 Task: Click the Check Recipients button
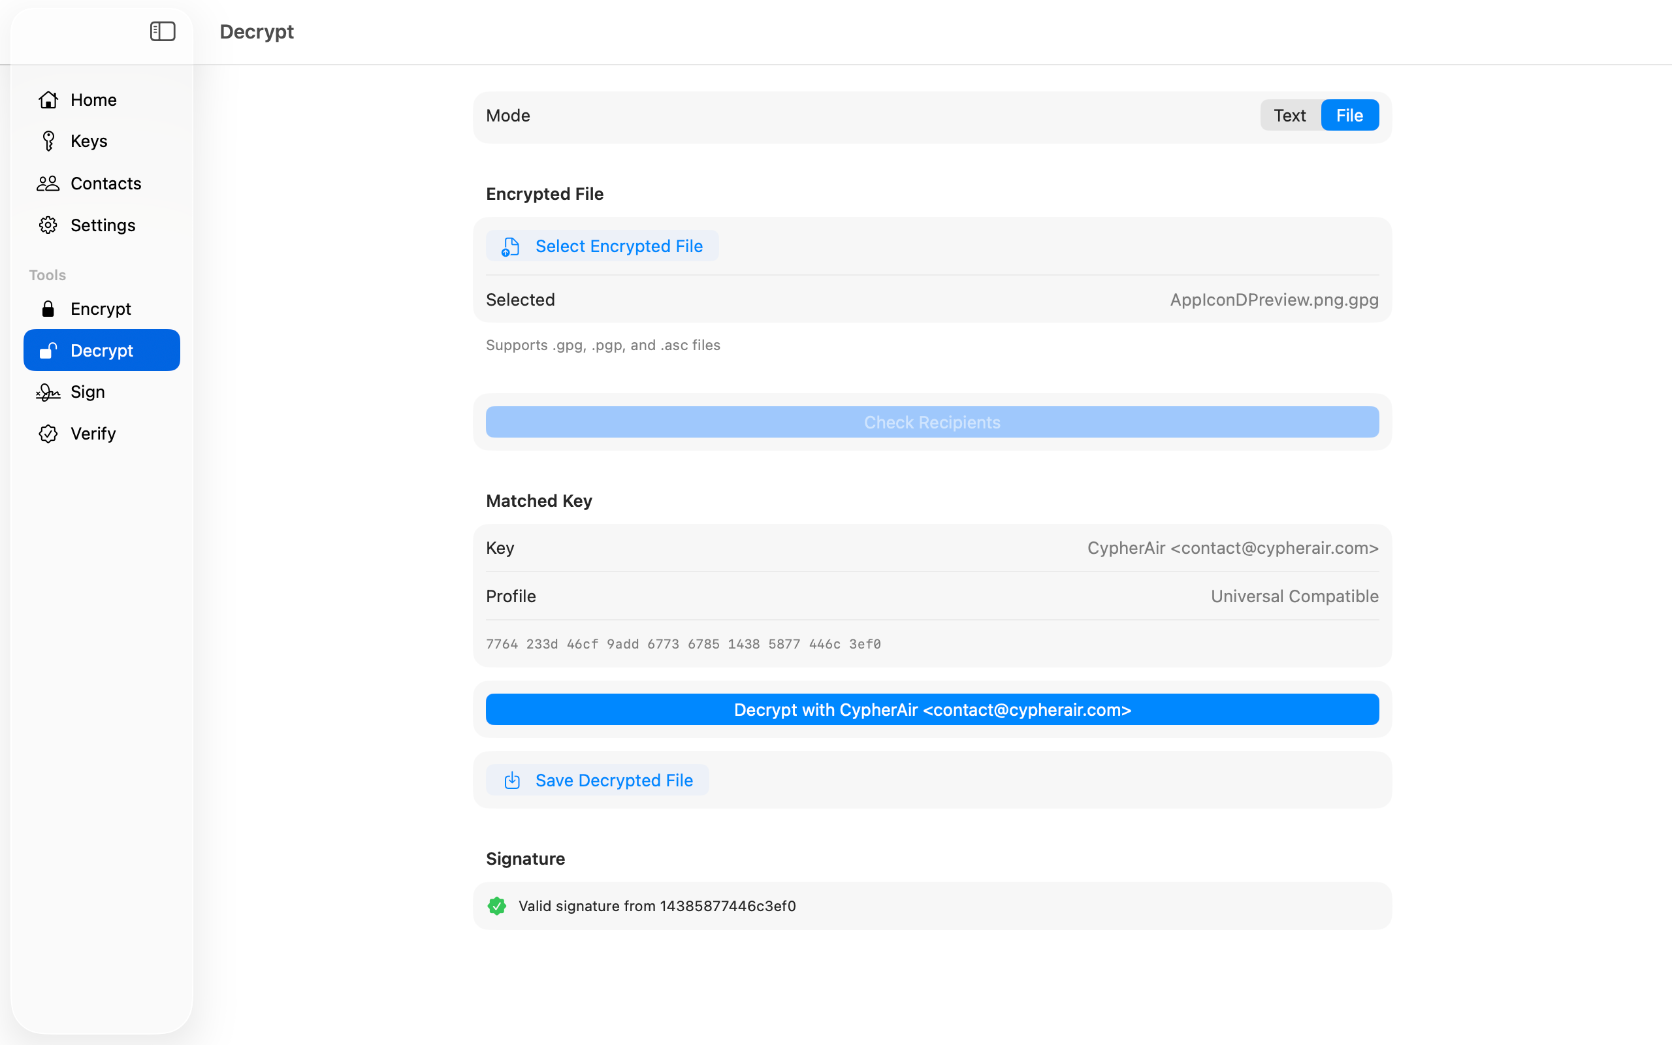click(x=932, y=423)
